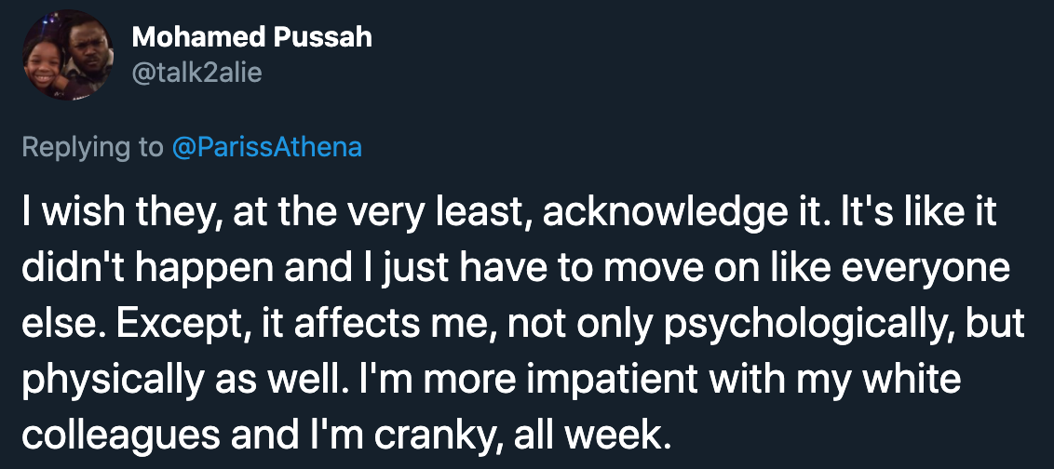Click the word 'physically' in the tweet

tap(112, 381)
